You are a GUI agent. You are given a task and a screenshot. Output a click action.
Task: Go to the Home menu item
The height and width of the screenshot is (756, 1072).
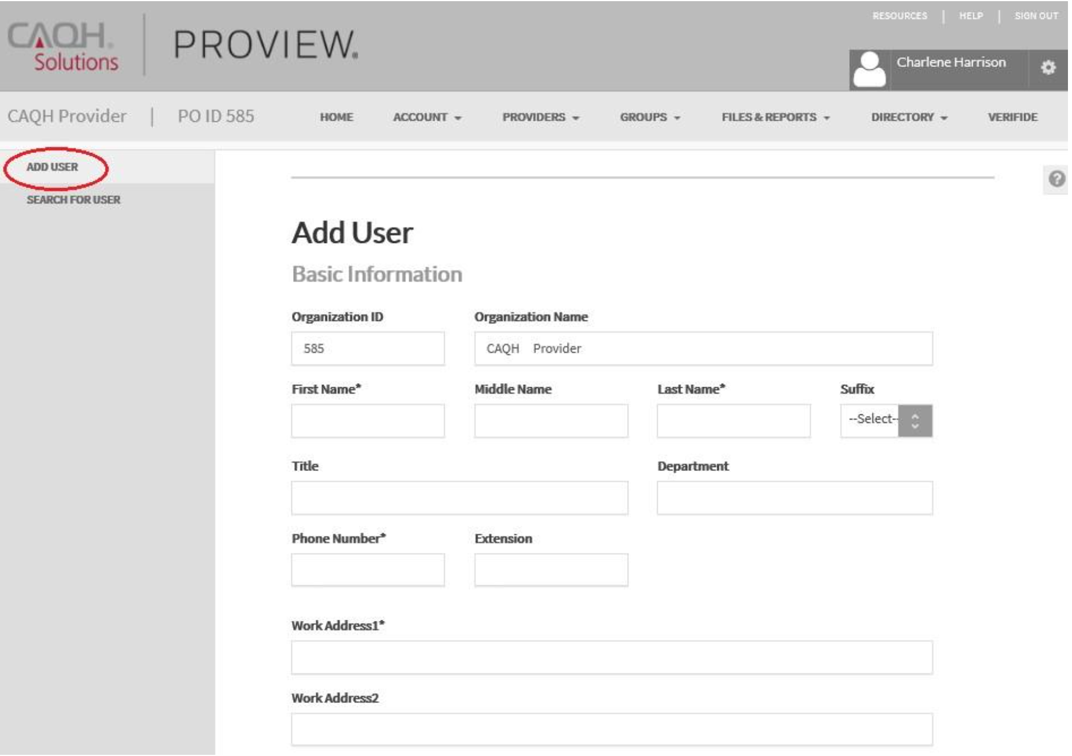pyautogui.click(x=338, y=118)
